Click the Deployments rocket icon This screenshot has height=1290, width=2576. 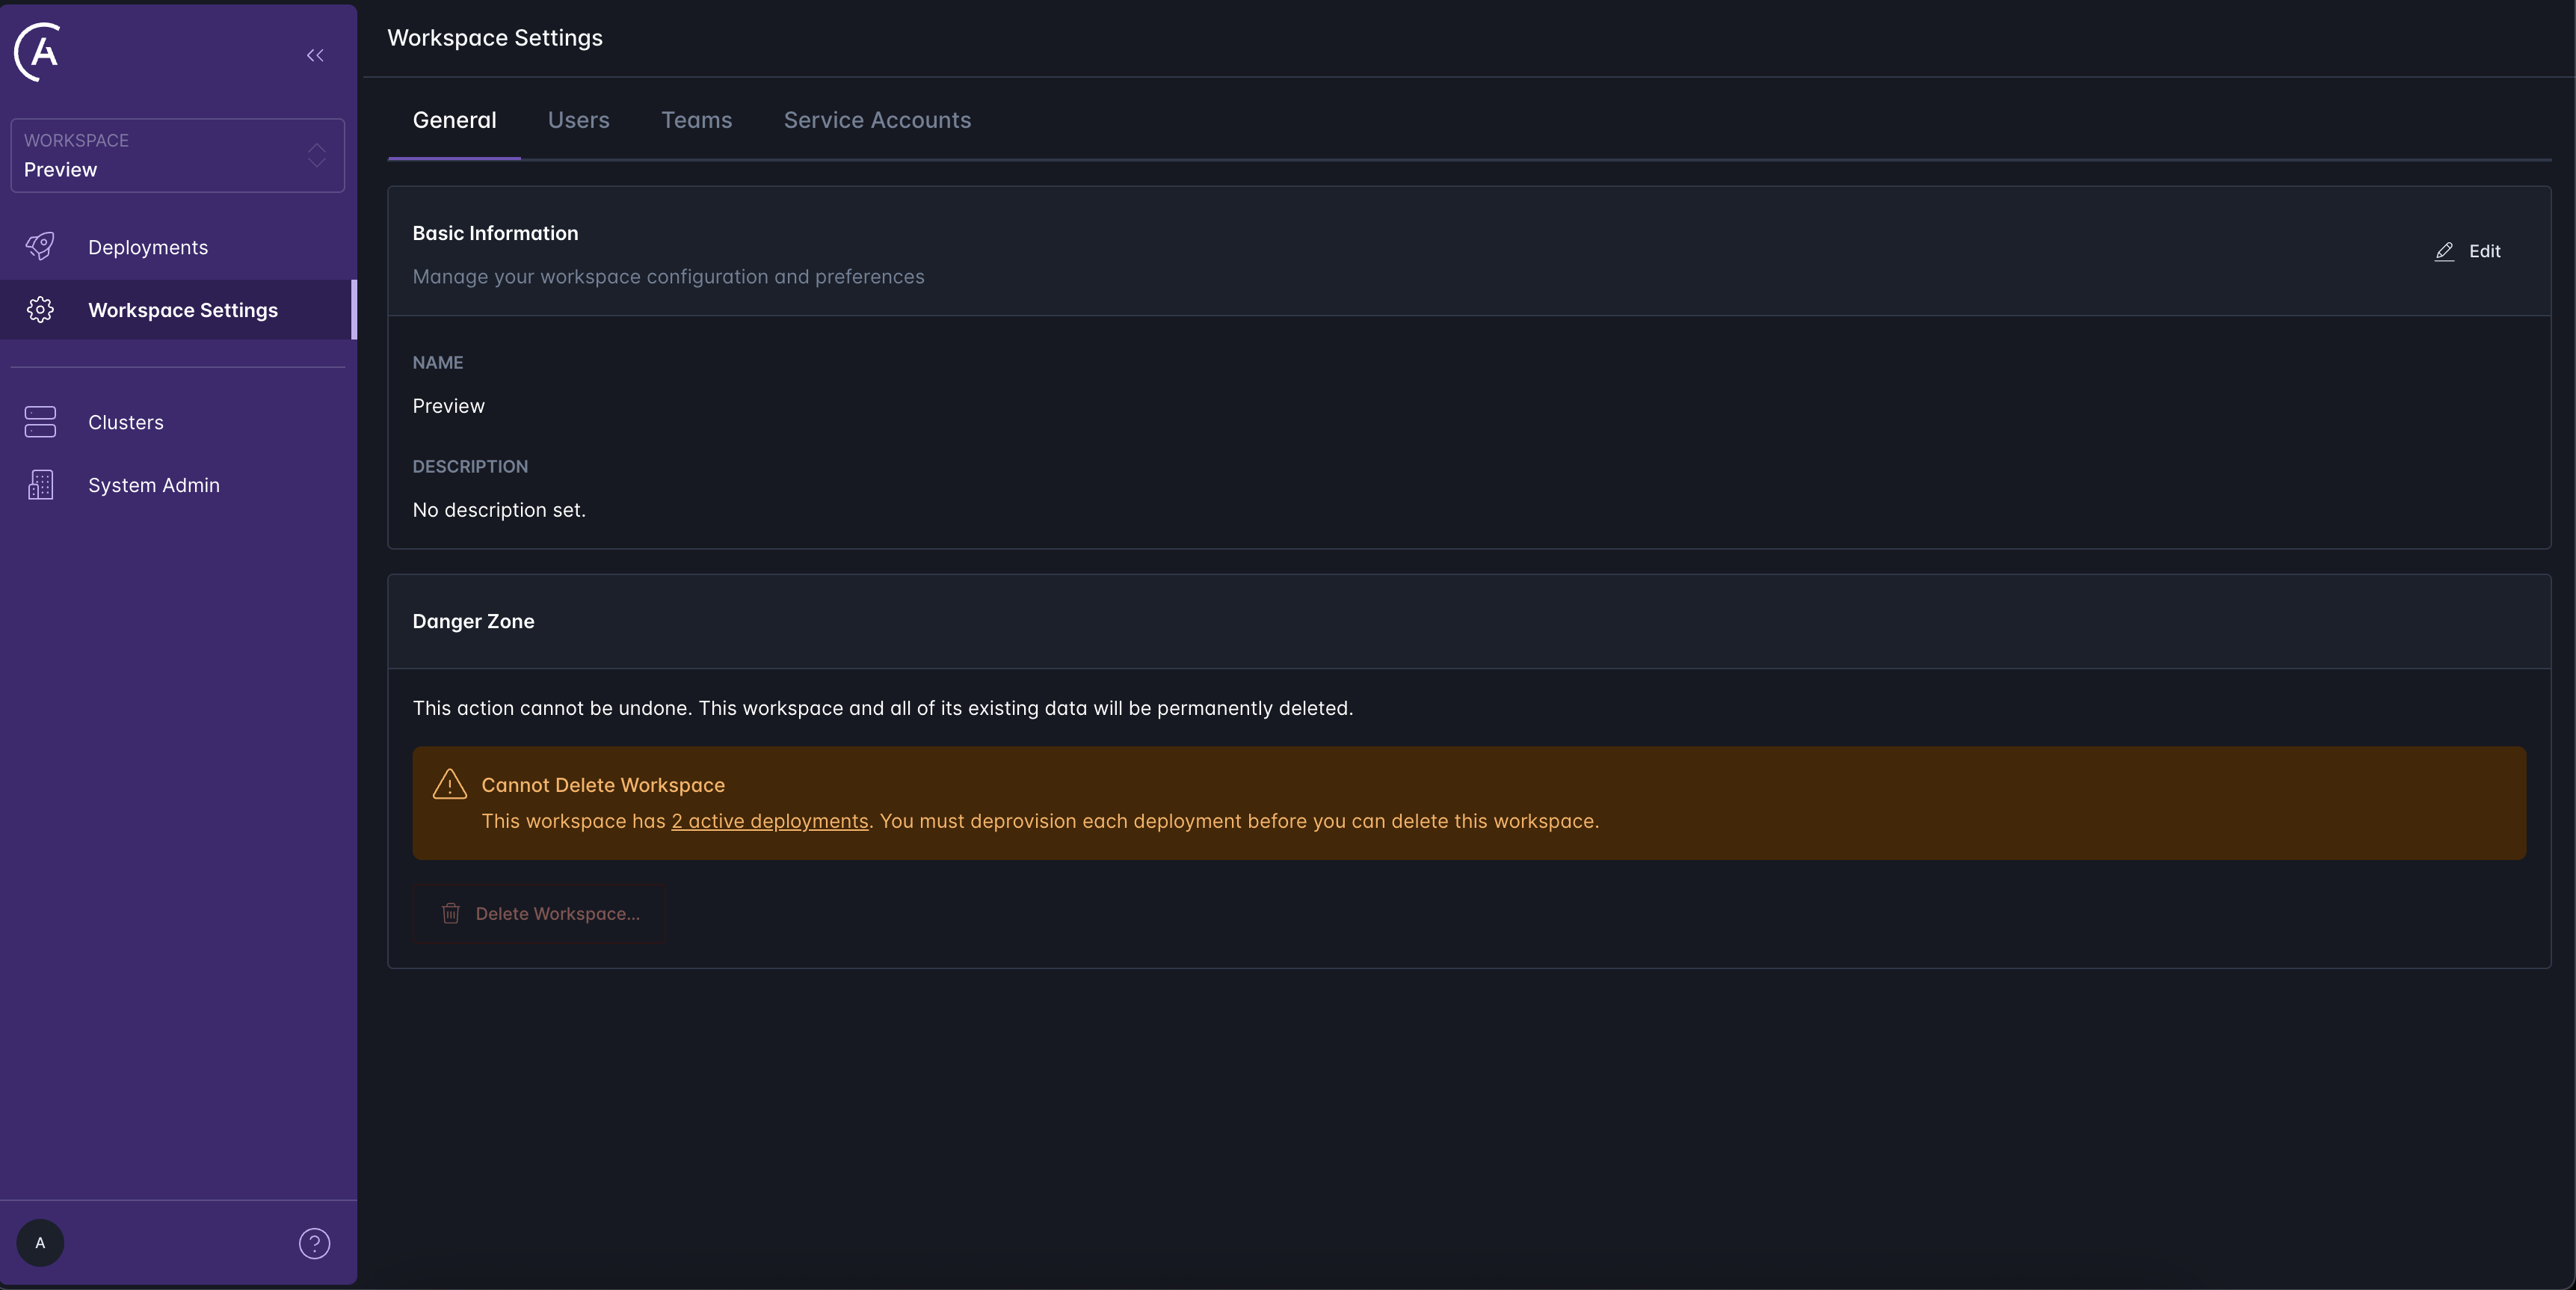(40, 246)
